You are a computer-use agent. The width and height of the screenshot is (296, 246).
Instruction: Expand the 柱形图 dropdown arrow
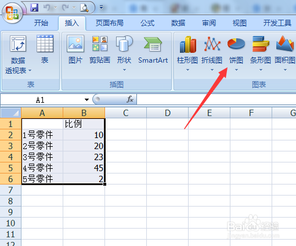coord(187,70)
